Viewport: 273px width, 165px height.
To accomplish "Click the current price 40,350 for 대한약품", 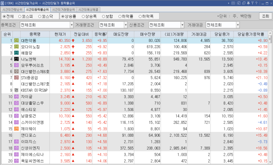I will [x=64, y=40].
